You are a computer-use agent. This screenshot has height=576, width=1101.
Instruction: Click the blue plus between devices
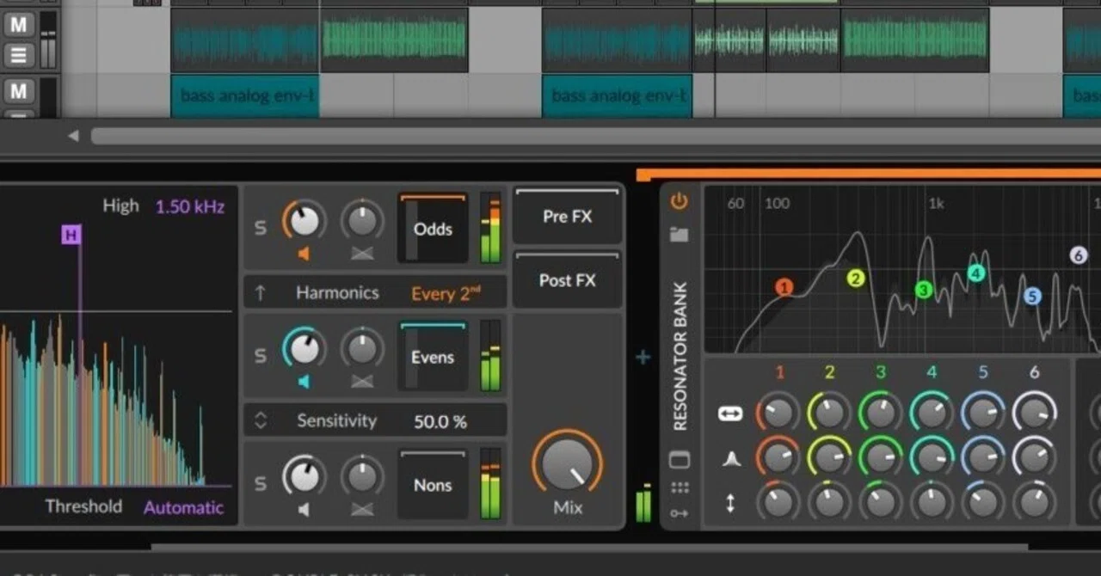coord(643,357)
